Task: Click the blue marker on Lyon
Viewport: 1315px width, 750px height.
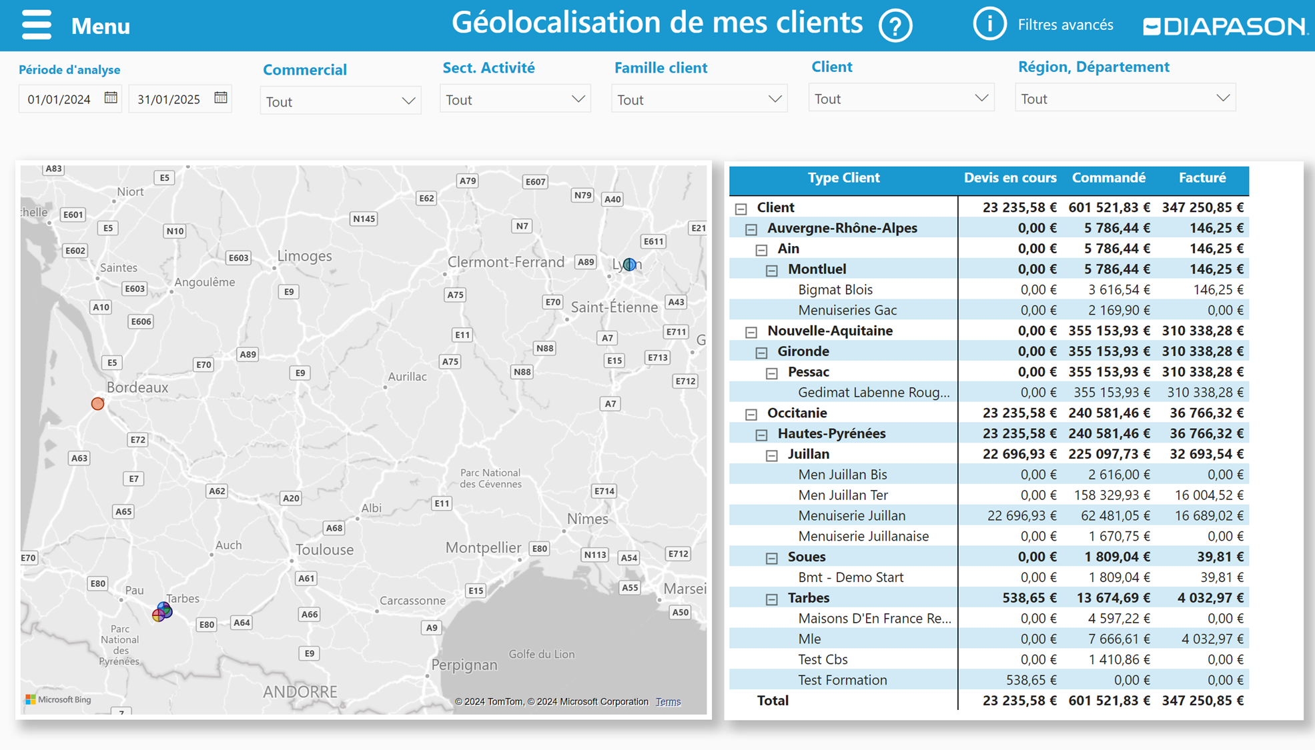Action: 629,264
